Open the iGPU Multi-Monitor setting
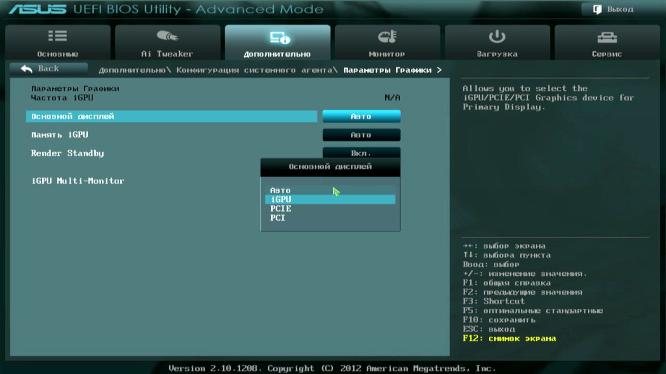 [78, 181]
